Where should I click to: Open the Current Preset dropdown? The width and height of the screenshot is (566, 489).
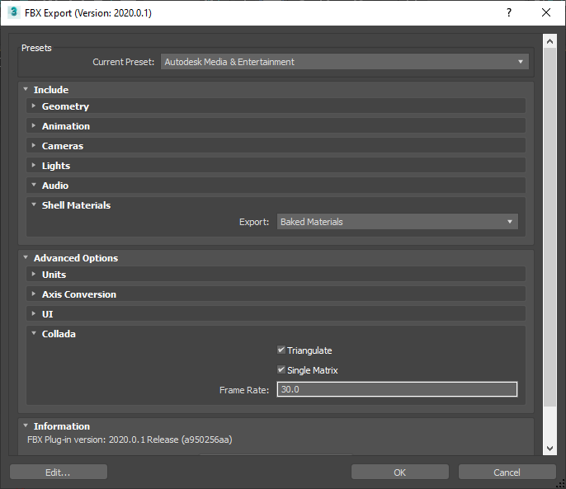344,62
